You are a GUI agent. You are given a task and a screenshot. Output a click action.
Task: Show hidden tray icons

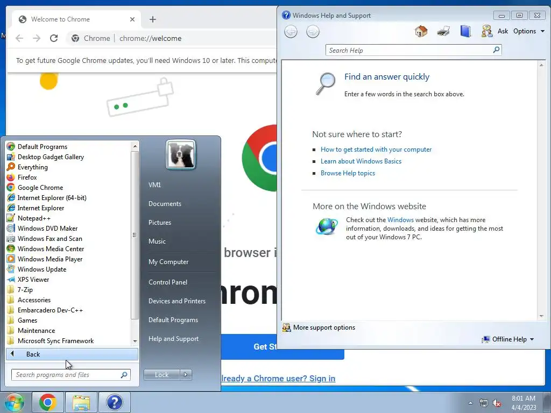click(x=470, y=403)
